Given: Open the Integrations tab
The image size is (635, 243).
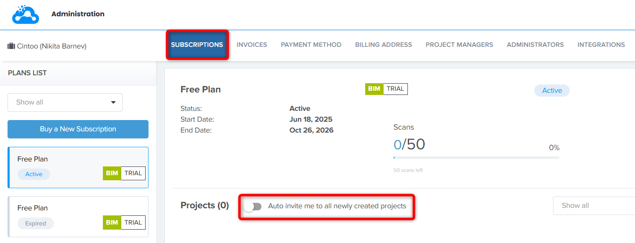Looking at the screenshot, I should click(601, 45).
